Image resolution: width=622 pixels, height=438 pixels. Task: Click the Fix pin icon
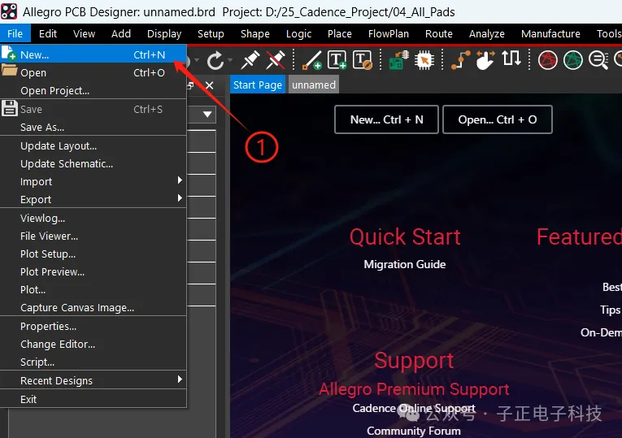pos(250,60)
